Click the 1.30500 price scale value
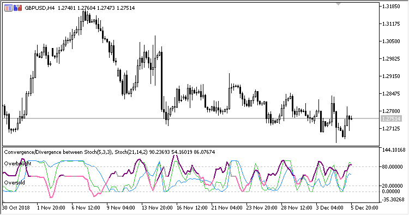Screen dimensions: 409x215 click(x=391, y=41)
